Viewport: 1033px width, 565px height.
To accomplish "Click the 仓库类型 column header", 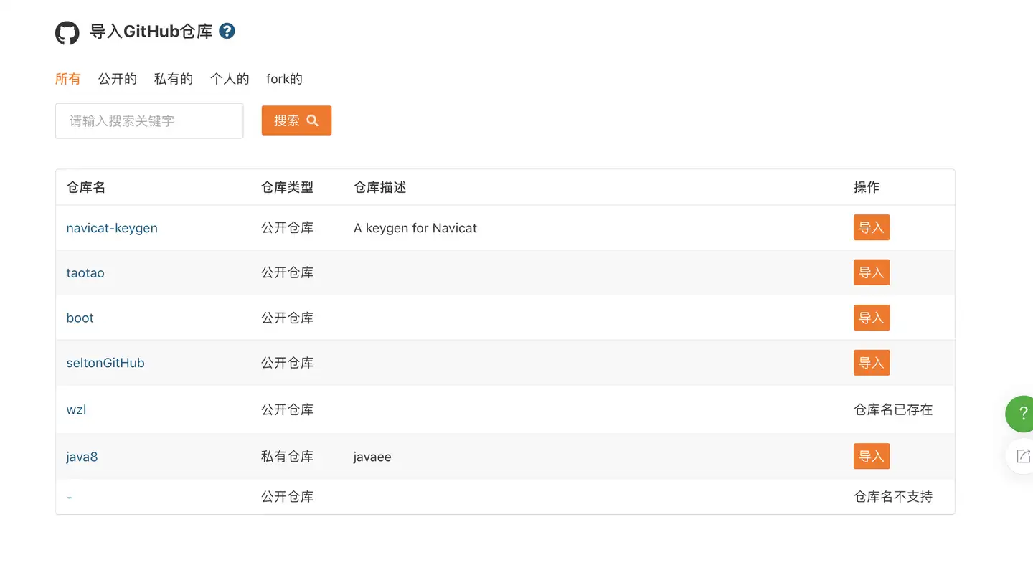I will (x=287, y=187).
